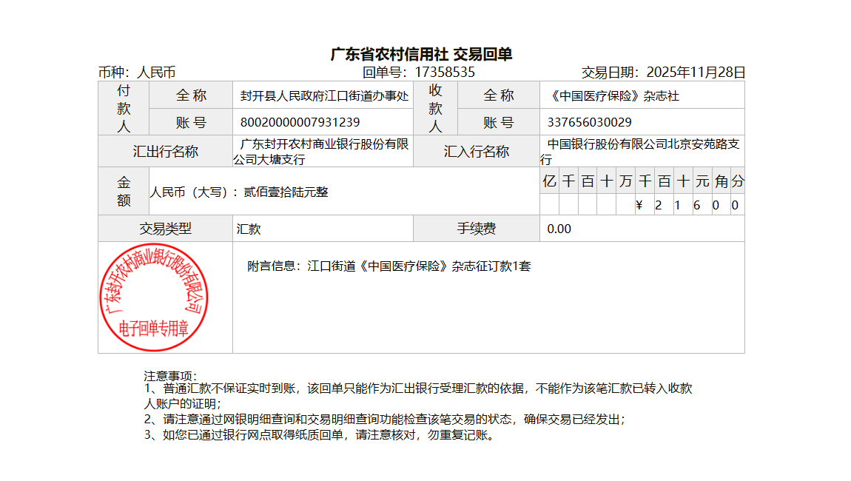The image size is (851, 481).
Task: Click the ¥ symbol in the amount grid
Action: 639,206
